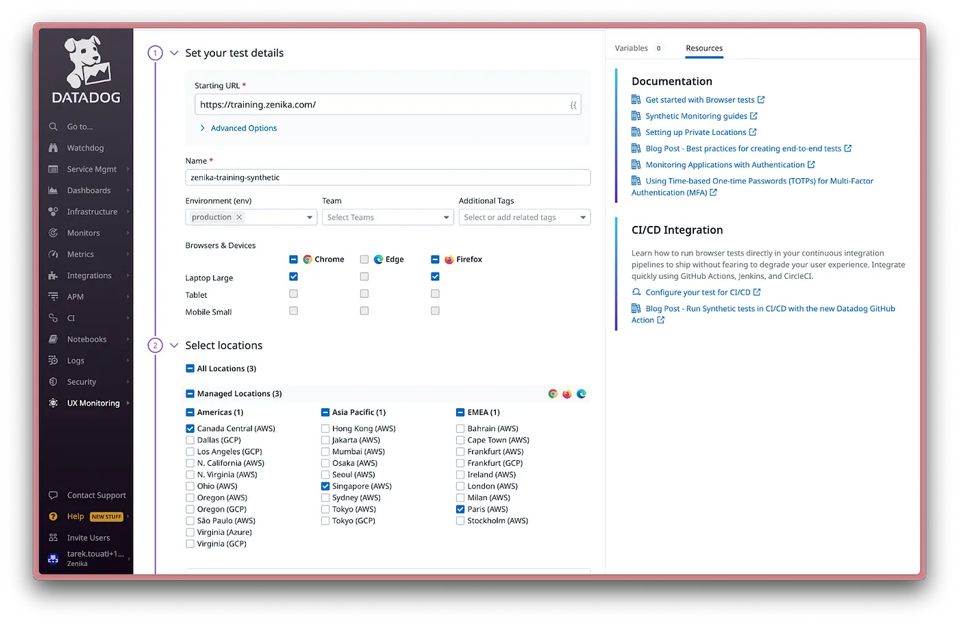
Task: Click the Help question mark icon
Action: tap(53, 516)
